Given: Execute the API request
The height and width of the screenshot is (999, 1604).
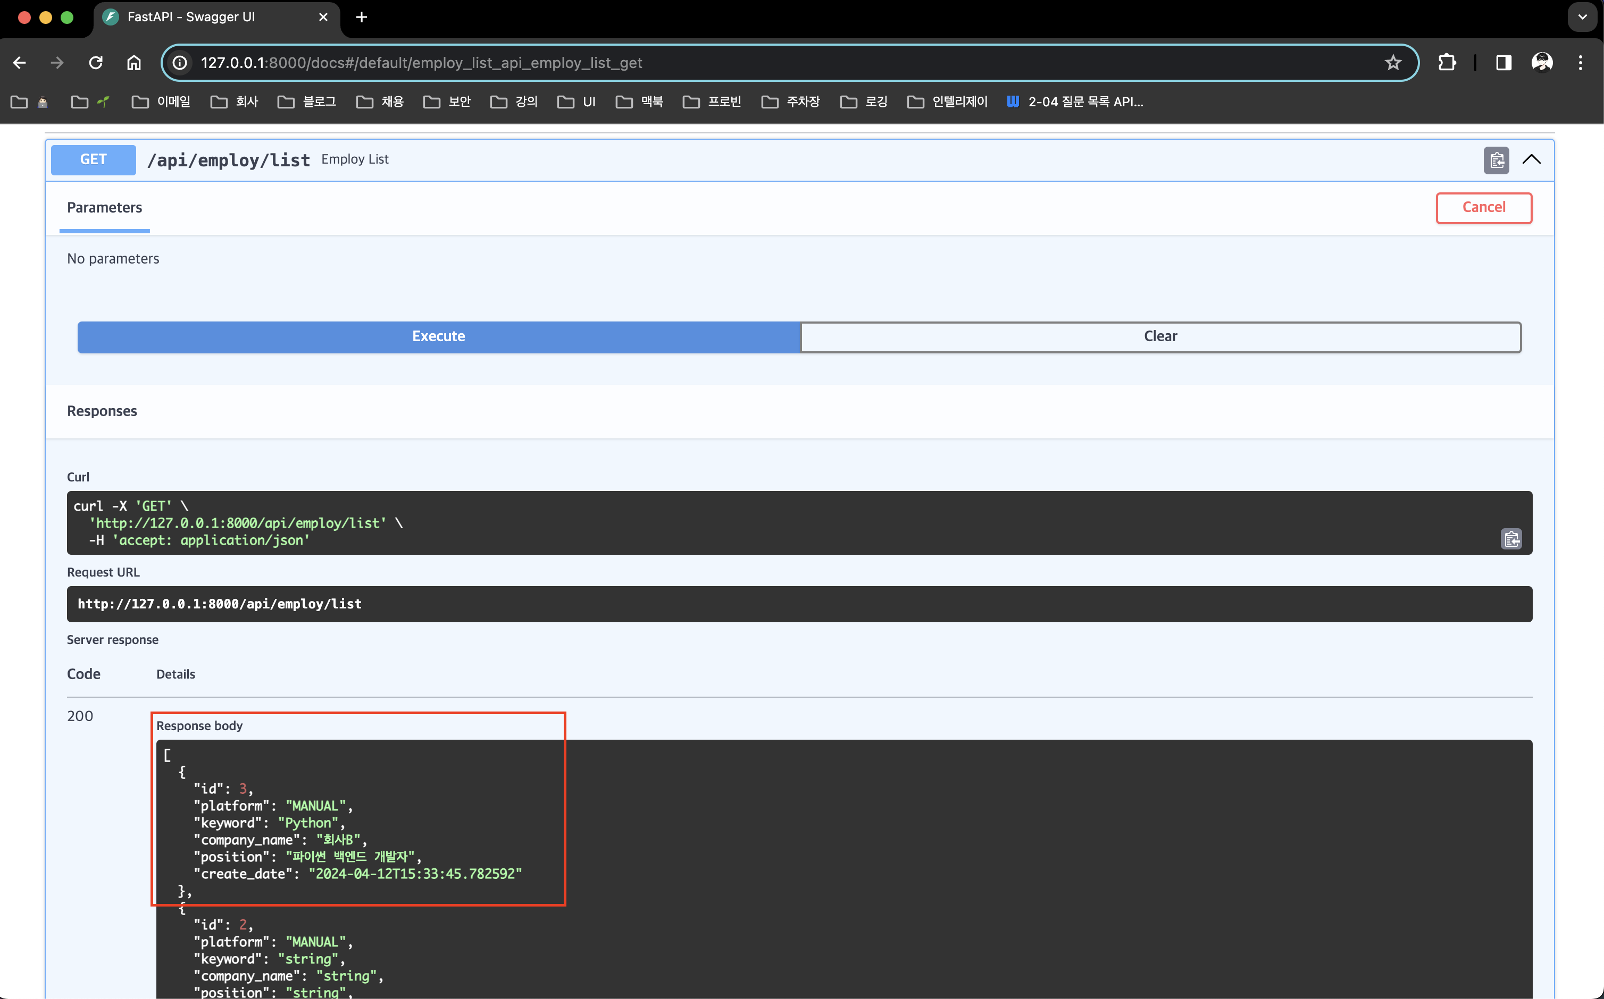Looking at the screenshot, I should tap(438, 336).
